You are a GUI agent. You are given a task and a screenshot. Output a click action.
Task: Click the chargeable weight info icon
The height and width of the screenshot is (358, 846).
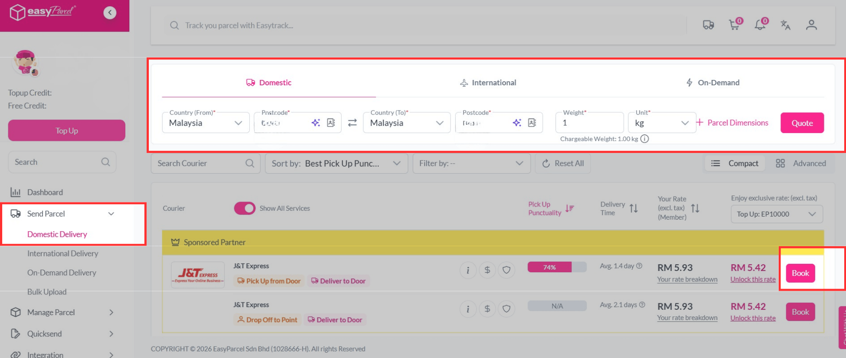coord(645,139)
